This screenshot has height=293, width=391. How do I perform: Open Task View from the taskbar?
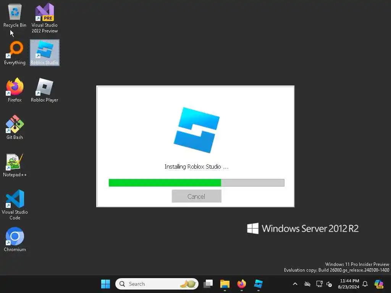(208, 284)
